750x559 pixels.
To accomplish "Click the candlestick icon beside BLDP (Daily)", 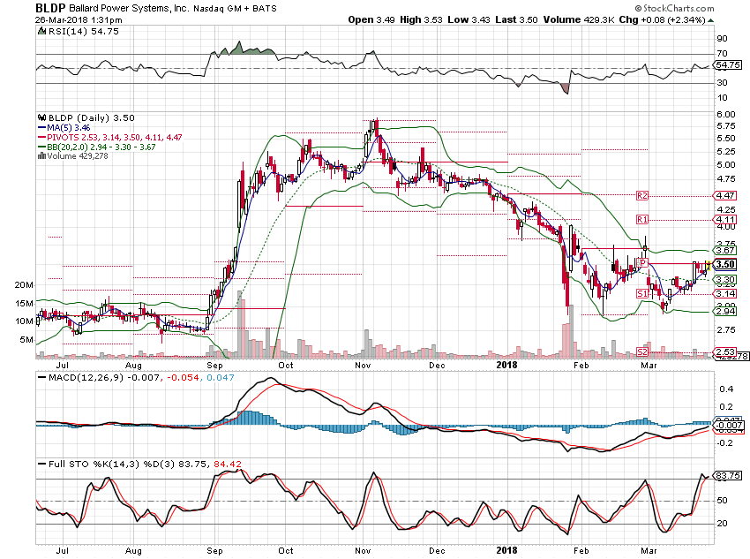I will [41, 117].
